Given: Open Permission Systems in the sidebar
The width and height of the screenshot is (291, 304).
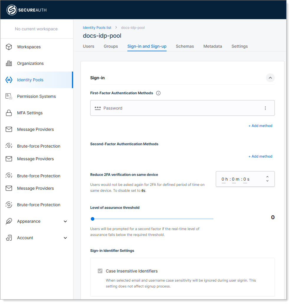Looking at the screenshot, I should coord(37,96).
